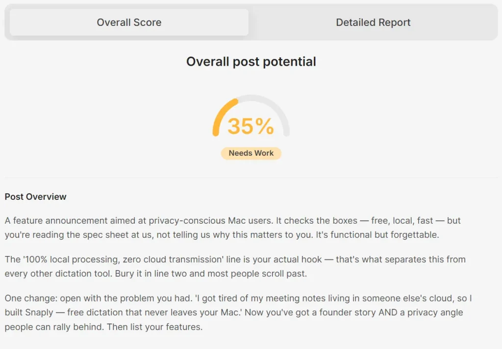The image size is (502, 349).
Task: Click the tab bar container
Action: [251, 22]
